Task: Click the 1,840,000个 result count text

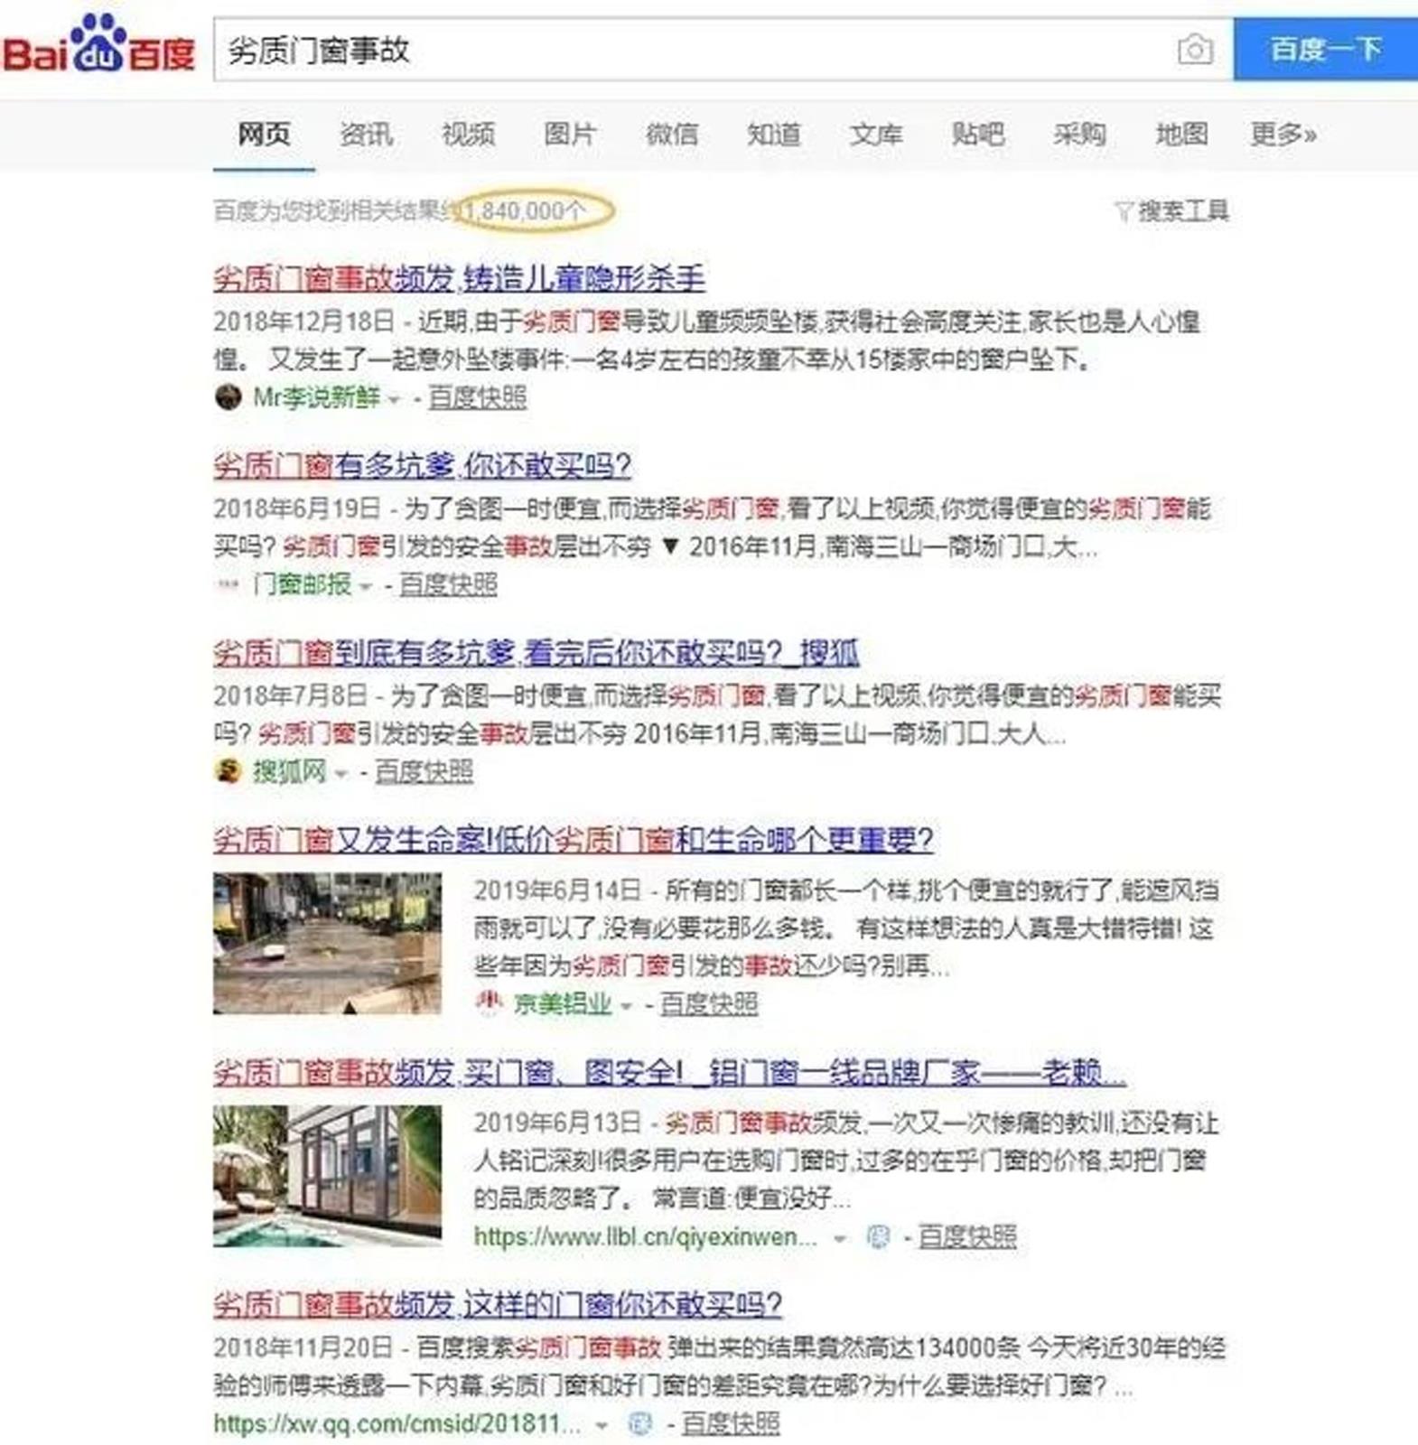Action: coord(525,211)
